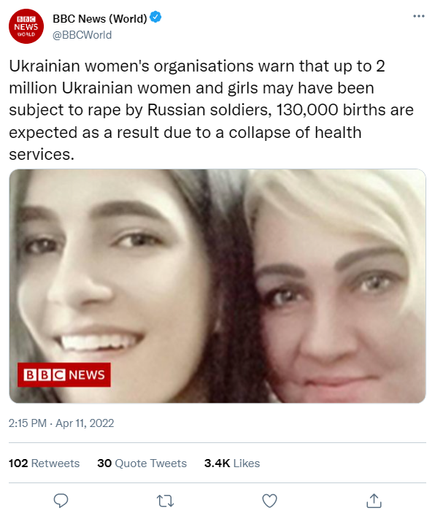View the 3.4K Likes list
Image resolution: width=435 pixels, height=527 pixels.
[x=232, y=463]
